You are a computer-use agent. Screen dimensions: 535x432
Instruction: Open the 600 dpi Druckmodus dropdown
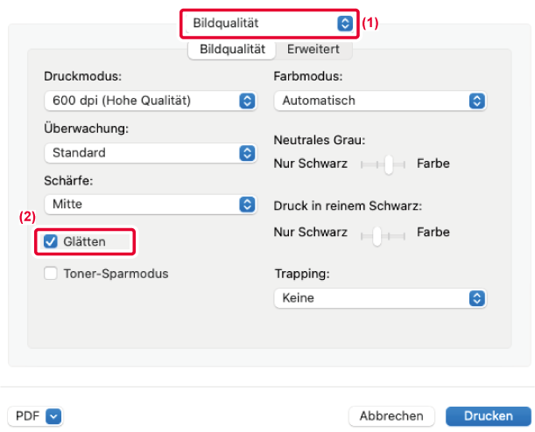(x=150, y=101)
